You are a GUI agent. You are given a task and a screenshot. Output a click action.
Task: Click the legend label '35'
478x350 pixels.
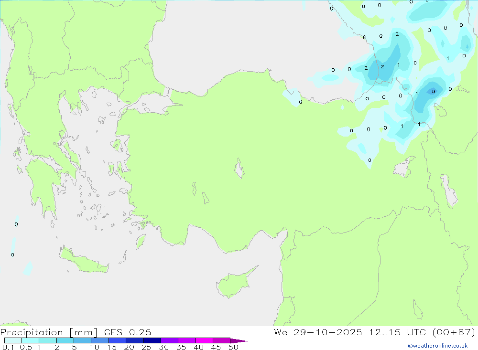point(181,347)
